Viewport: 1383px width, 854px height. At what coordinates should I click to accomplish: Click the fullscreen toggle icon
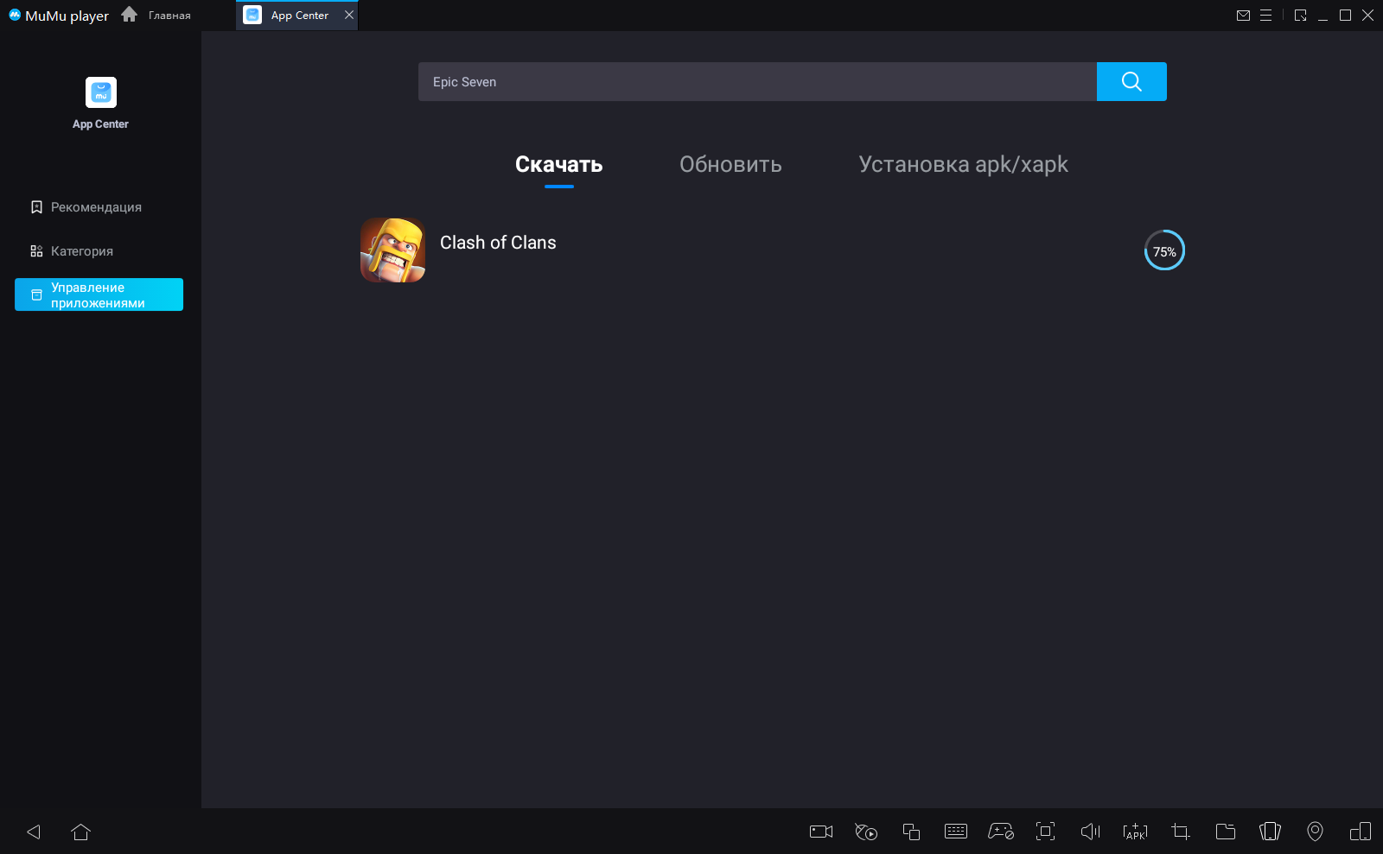pyautogui.click(x=1046, y=832)
